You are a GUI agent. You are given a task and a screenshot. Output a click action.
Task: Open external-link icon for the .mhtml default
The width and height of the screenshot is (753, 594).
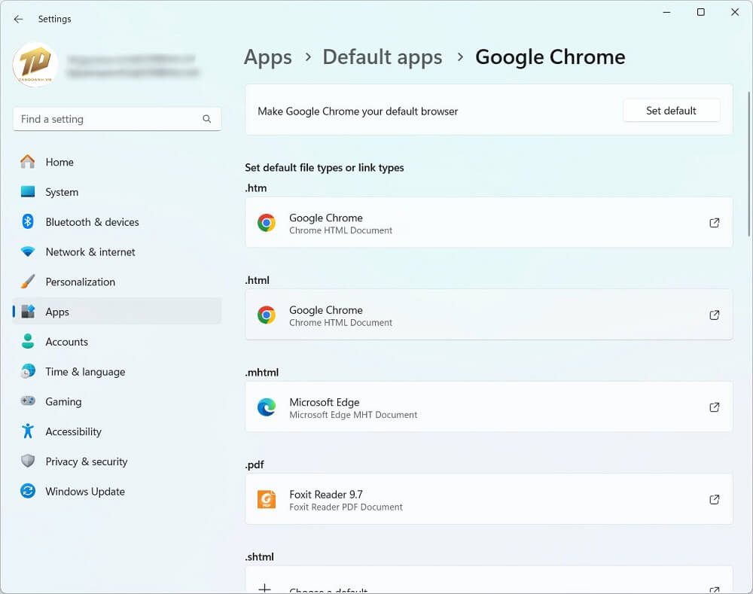point(715,407)
